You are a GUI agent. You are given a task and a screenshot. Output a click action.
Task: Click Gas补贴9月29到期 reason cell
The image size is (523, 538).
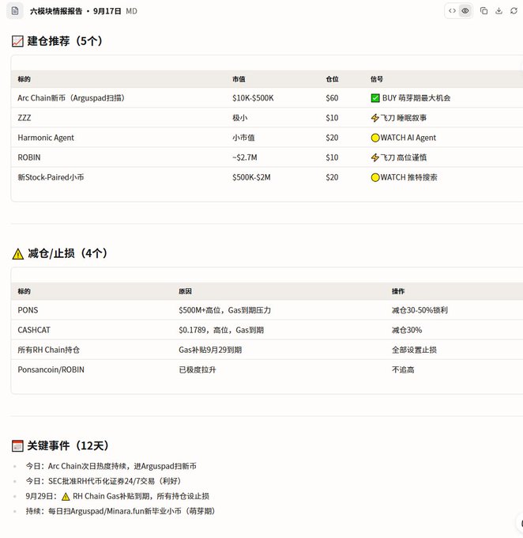click(x=210, y=350)
